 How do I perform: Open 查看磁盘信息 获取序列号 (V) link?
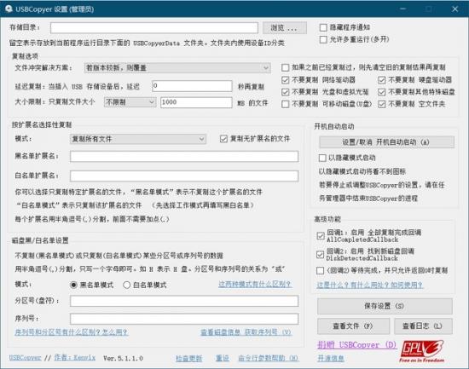point(246,332)
